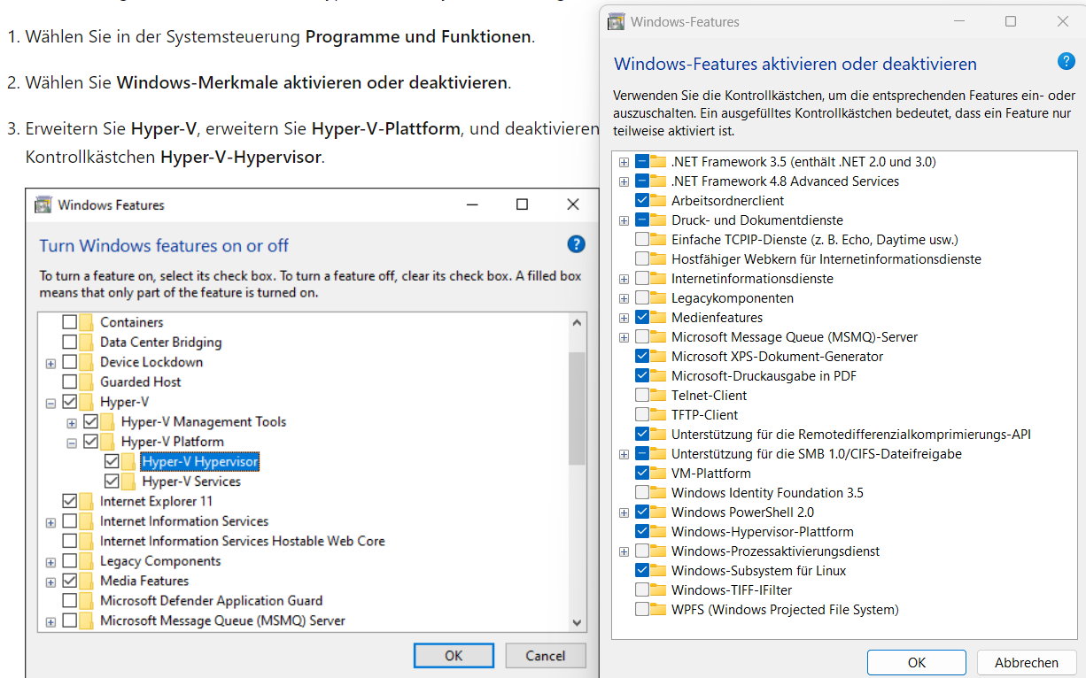Click the folder icon beside Arbeitsordnerclient
The image size is (1086, 678).
[x=658, y=200]
